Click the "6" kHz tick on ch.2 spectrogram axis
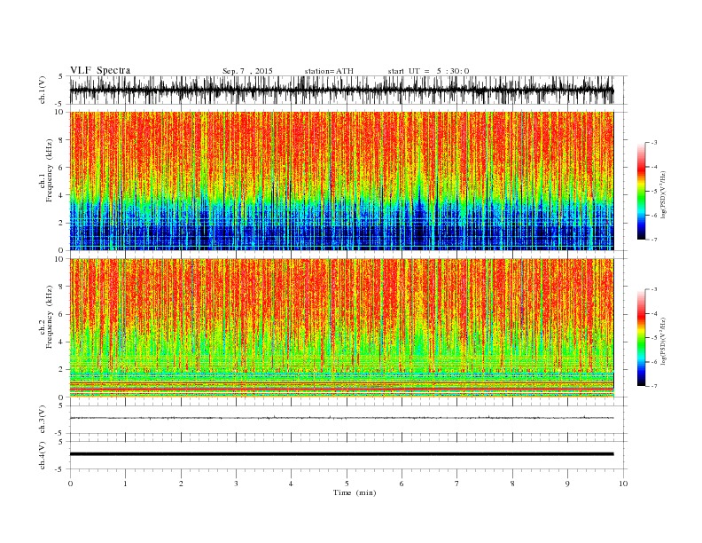This screenshot has width=702, height=543. (x=62, y=314)
